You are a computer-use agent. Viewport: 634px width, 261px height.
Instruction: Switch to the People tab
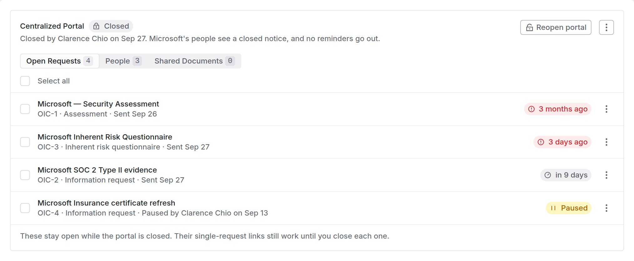coord(123,61)
